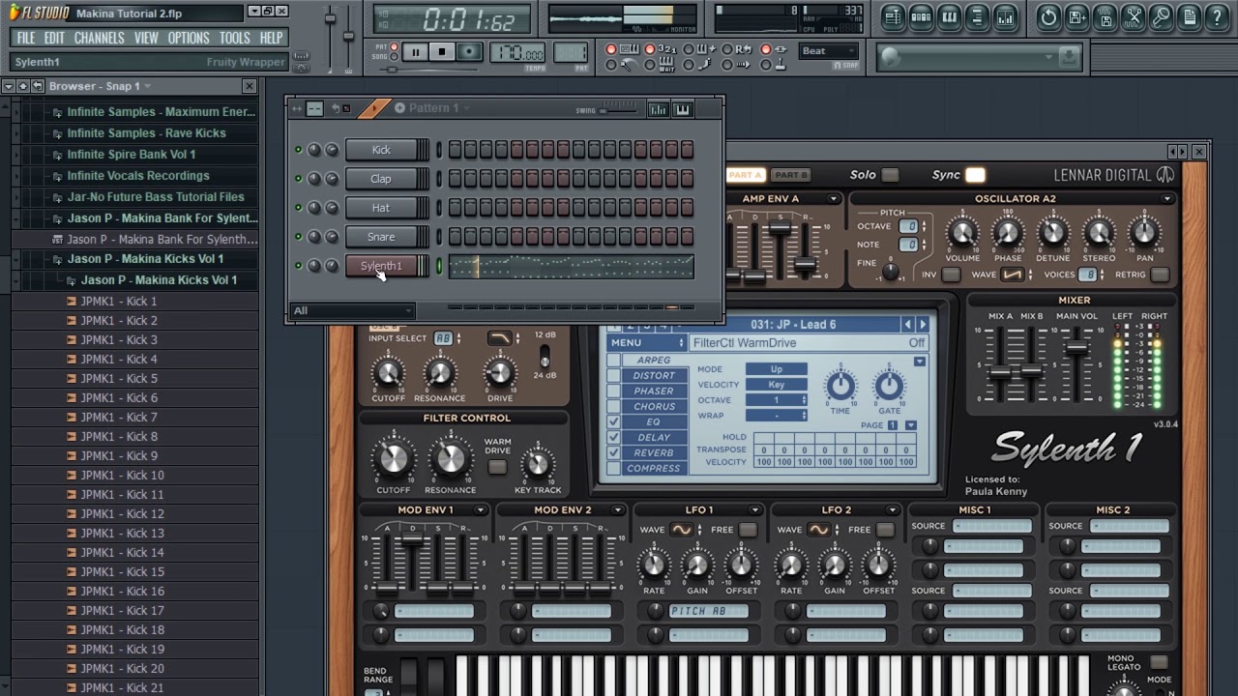Toggle the Solo button in Sylenth1

click(890, 175)
